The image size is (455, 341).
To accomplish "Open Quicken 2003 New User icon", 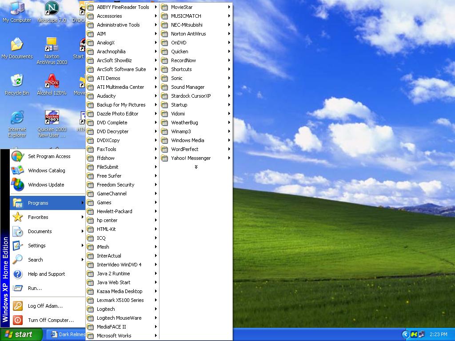I will click(52, 124).
